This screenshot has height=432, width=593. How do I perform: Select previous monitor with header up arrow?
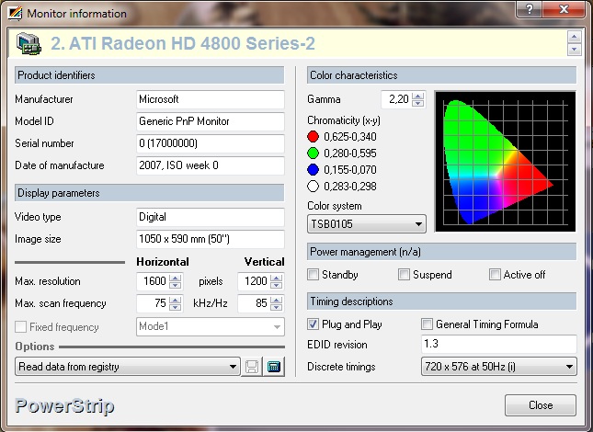(575, 37)
